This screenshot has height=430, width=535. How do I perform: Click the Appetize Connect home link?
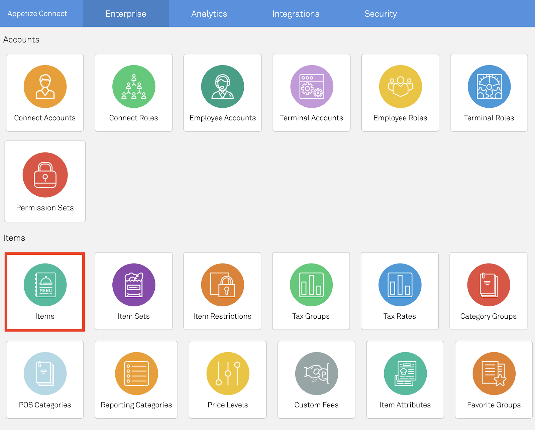click(x=37, y=14)
